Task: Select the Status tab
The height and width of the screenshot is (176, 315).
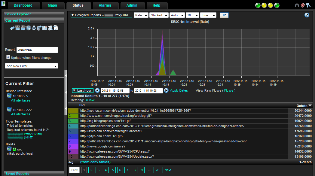Action: (78, 5)
